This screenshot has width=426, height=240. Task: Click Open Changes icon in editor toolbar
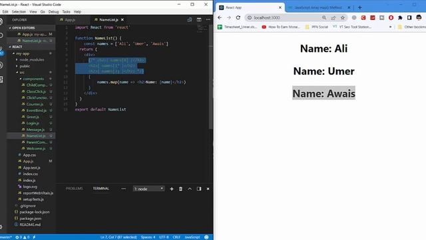tap(190, 19)
